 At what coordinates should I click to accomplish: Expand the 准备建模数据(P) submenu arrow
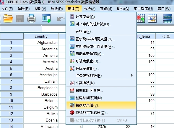[132, 76]
